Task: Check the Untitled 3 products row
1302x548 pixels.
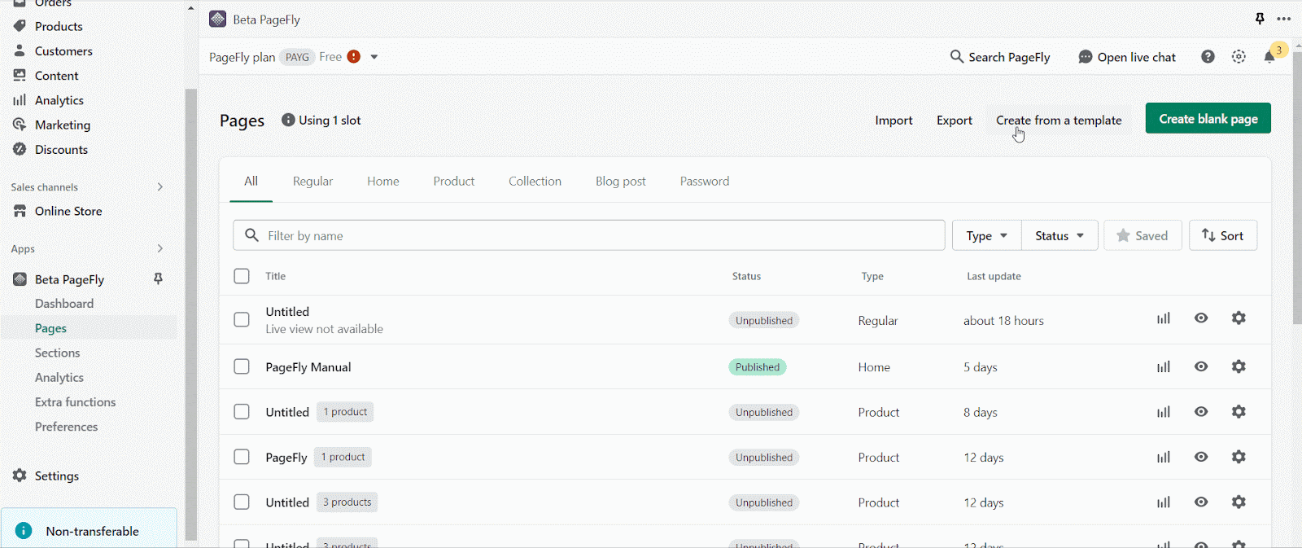Action: pyautogui.click(x=242, y=502)
